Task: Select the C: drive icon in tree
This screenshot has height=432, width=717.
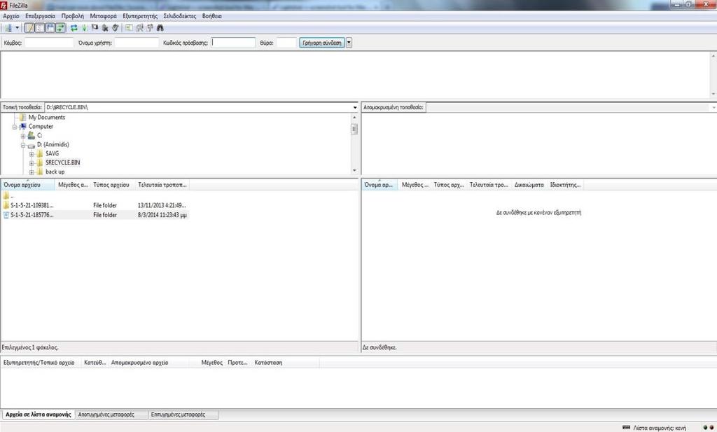Action: pos(31,135)
